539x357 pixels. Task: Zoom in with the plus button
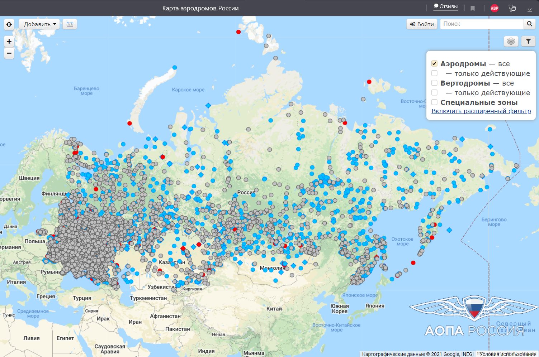tap(9, 41)
